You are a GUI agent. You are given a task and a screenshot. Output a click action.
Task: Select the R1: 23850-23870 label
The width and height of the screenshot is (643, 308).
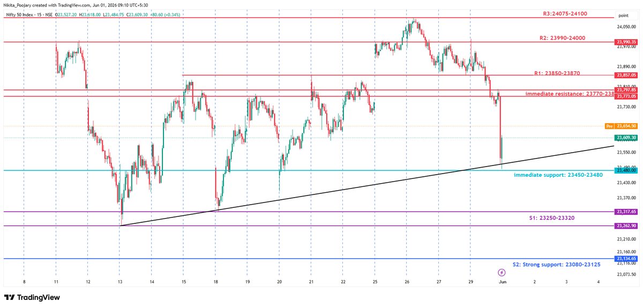[x=557, y=73]
